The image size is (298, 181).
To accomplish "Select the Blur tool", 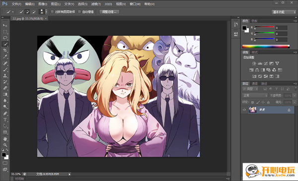I will click(5, 101).
